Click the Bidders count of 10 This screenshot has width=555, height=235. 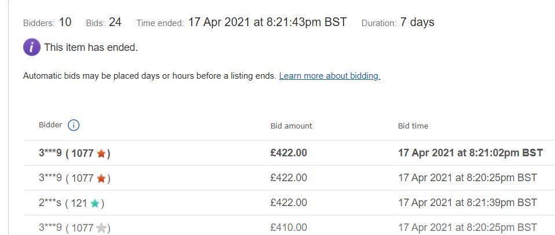coord(65,23)
